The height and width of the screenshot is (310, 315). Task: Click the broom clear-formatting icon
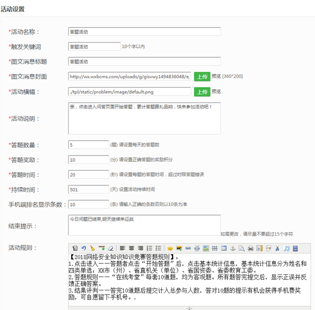tap(92, 249)
